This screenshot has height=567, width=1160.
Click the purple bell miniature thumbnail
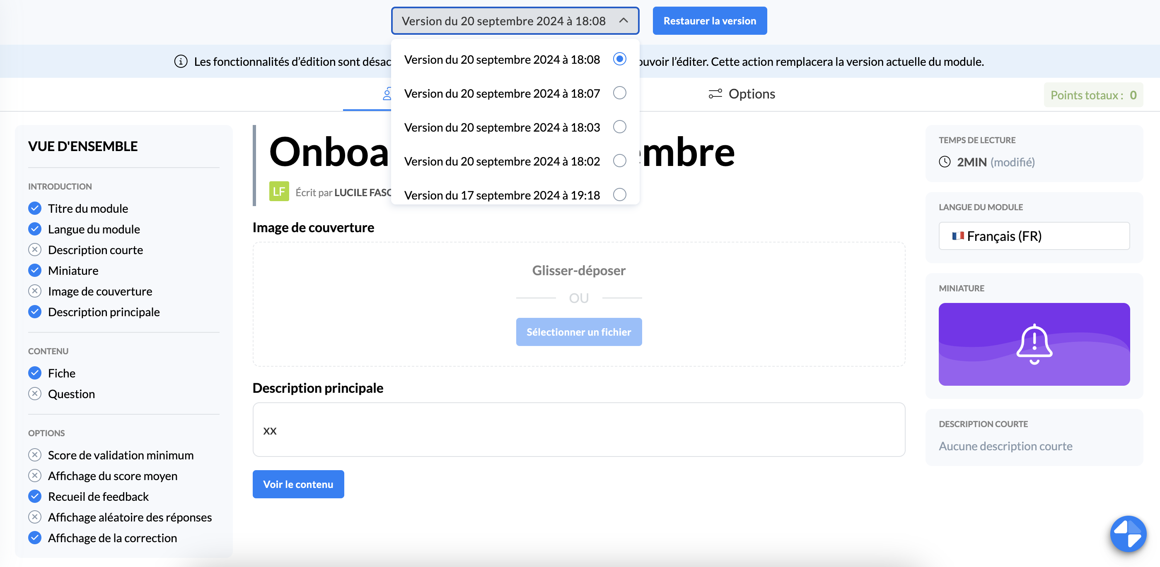click(x=1034, y=344)
